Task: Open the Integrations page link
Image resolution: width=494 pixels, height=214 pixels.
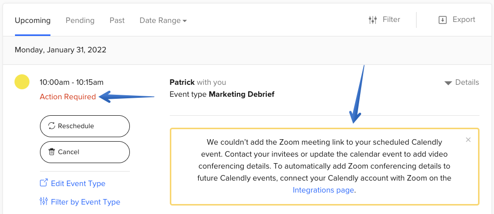Action: 323,190
